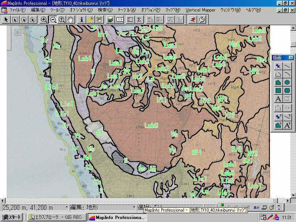Pick the Ellipse tool in the drawing palette
This screenshot has width=296, height=222.
pos(287,82)
